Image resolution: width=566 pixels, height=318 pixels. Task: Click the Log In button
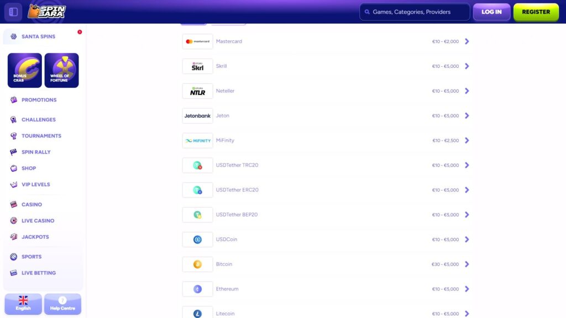[x=491, y=11]
